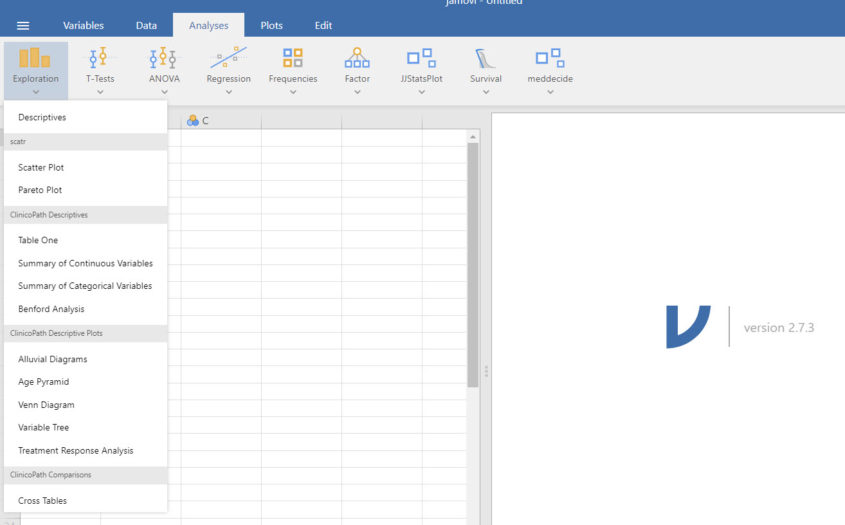The height and width of the screenshot is (525, 845).
Task: Open the Edit tab
Action: [323, 26]
